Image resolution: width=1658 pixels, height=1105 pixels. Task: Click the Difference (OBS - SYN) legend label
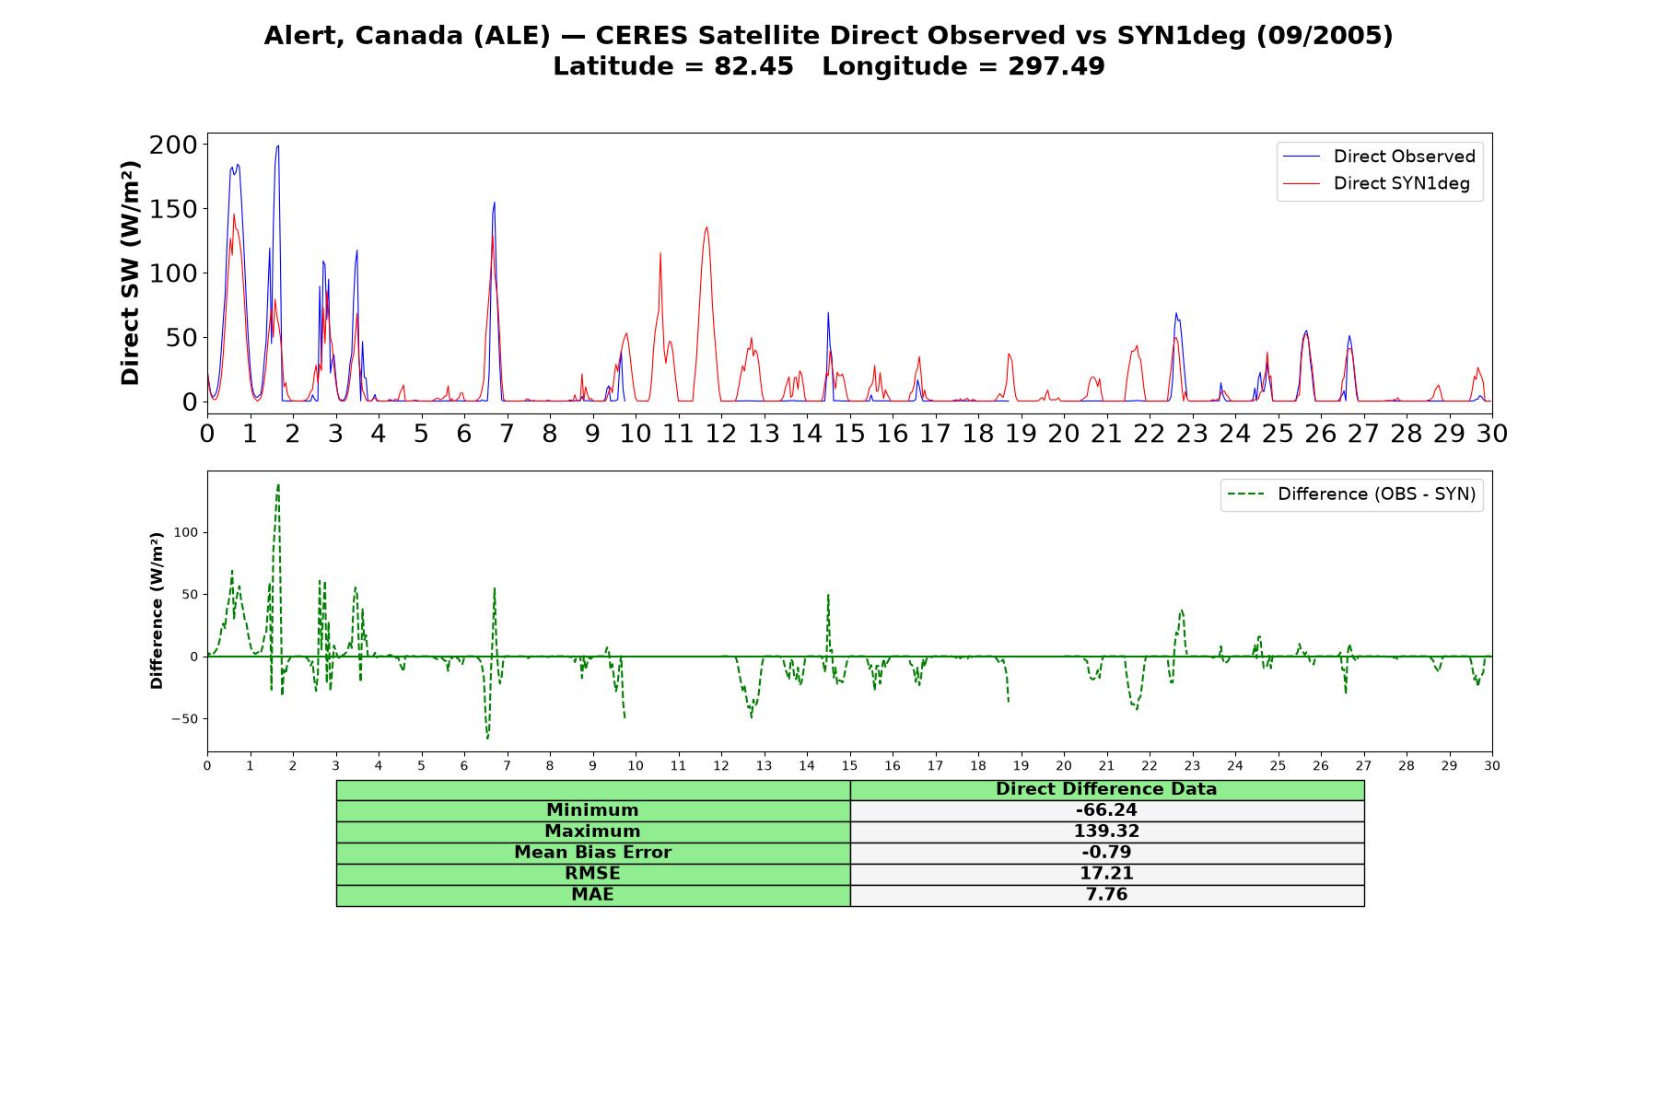[x=1376, y=494]
